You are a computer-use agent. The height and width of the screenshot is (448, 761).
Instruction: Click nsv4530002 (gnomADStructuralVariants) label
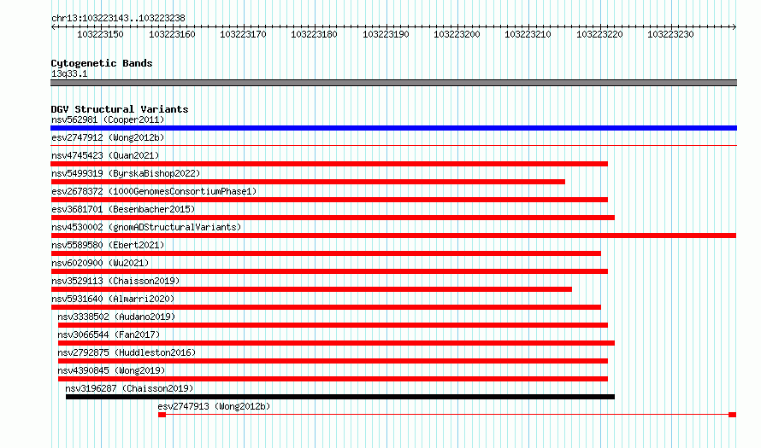(x=146, y=227)
